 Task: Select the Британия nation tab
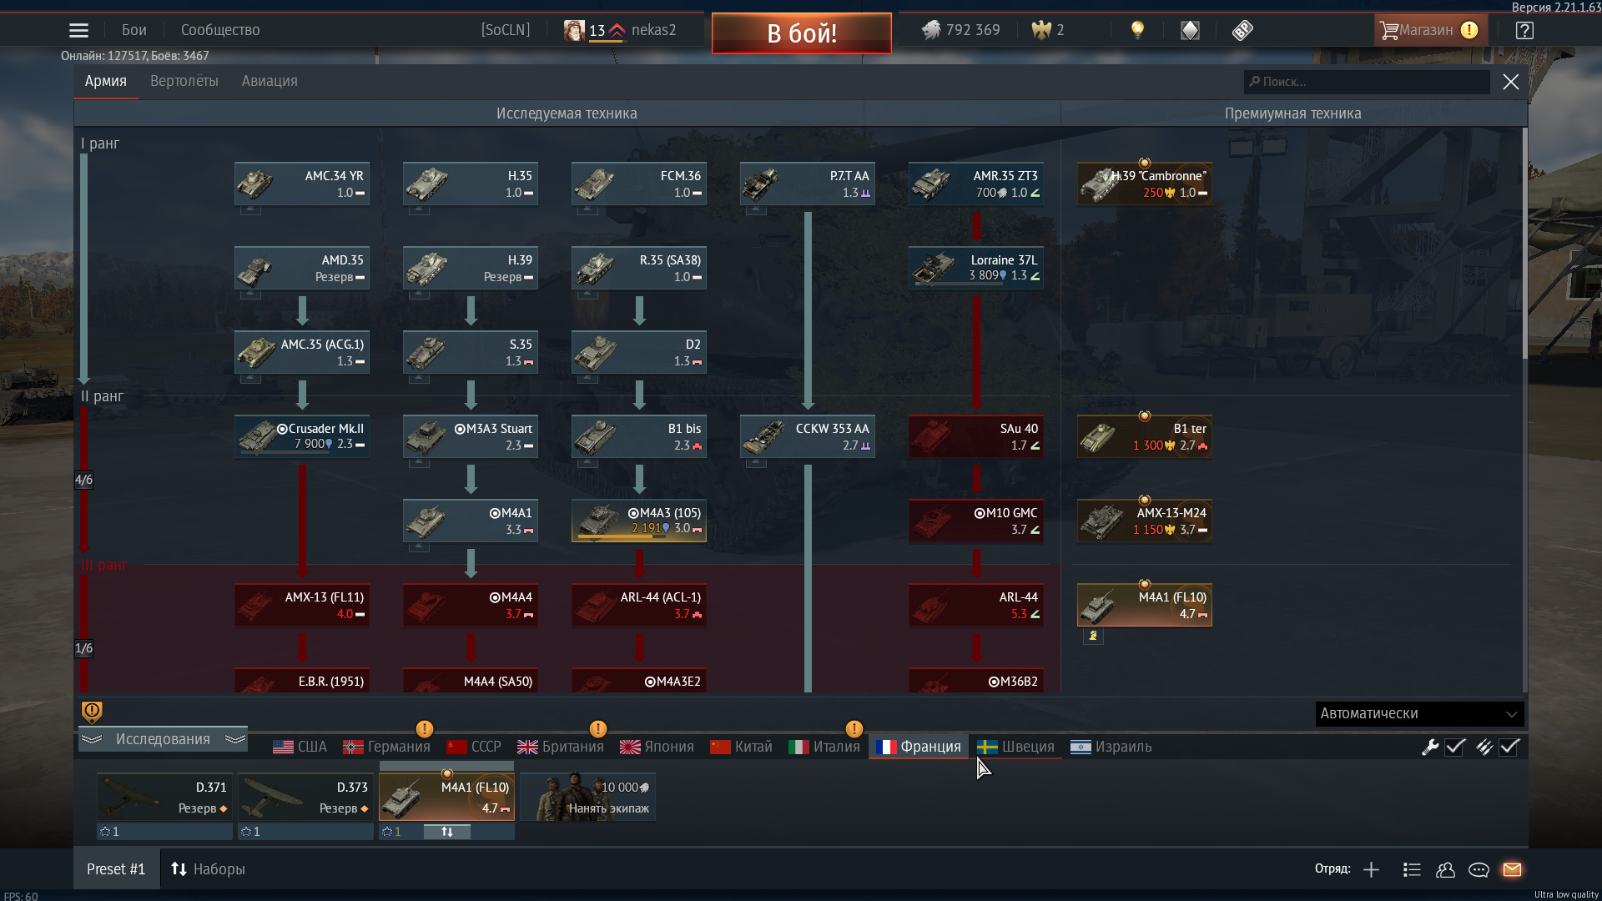coord(561,747)
